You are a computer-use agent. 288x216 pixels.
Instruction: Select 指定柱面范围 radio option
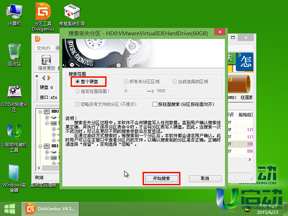[x=92, y=91]
